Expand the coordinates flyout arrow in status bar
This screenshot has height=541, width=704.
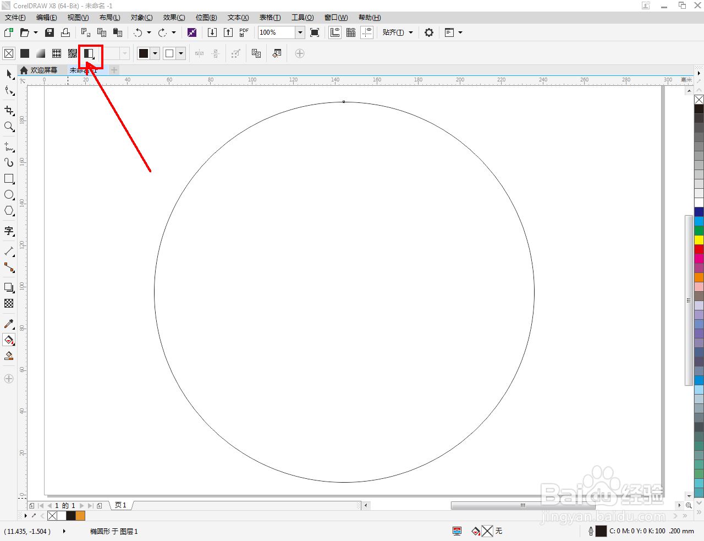64,531
